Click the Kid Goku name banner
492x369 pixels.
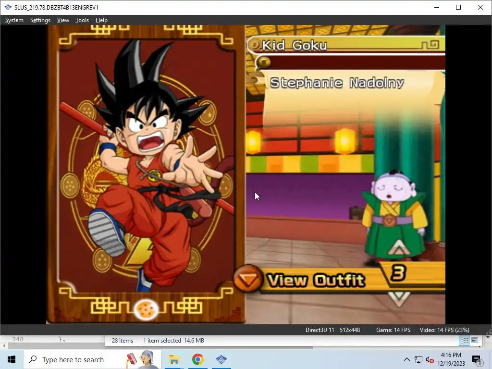tap(346, 45)
